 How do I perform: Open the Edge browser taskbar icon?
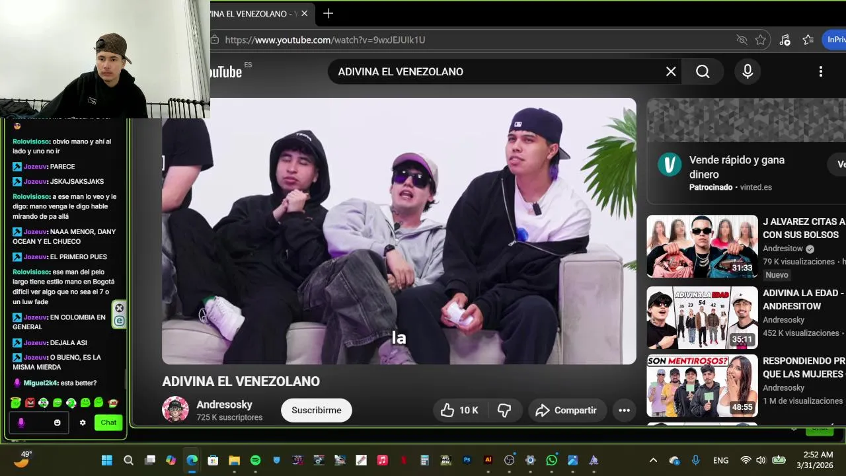(192, 460)
